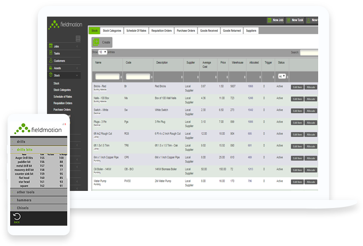363x246 pixels.
Task: Open Tasks in the sidebar
Action: 57,53
